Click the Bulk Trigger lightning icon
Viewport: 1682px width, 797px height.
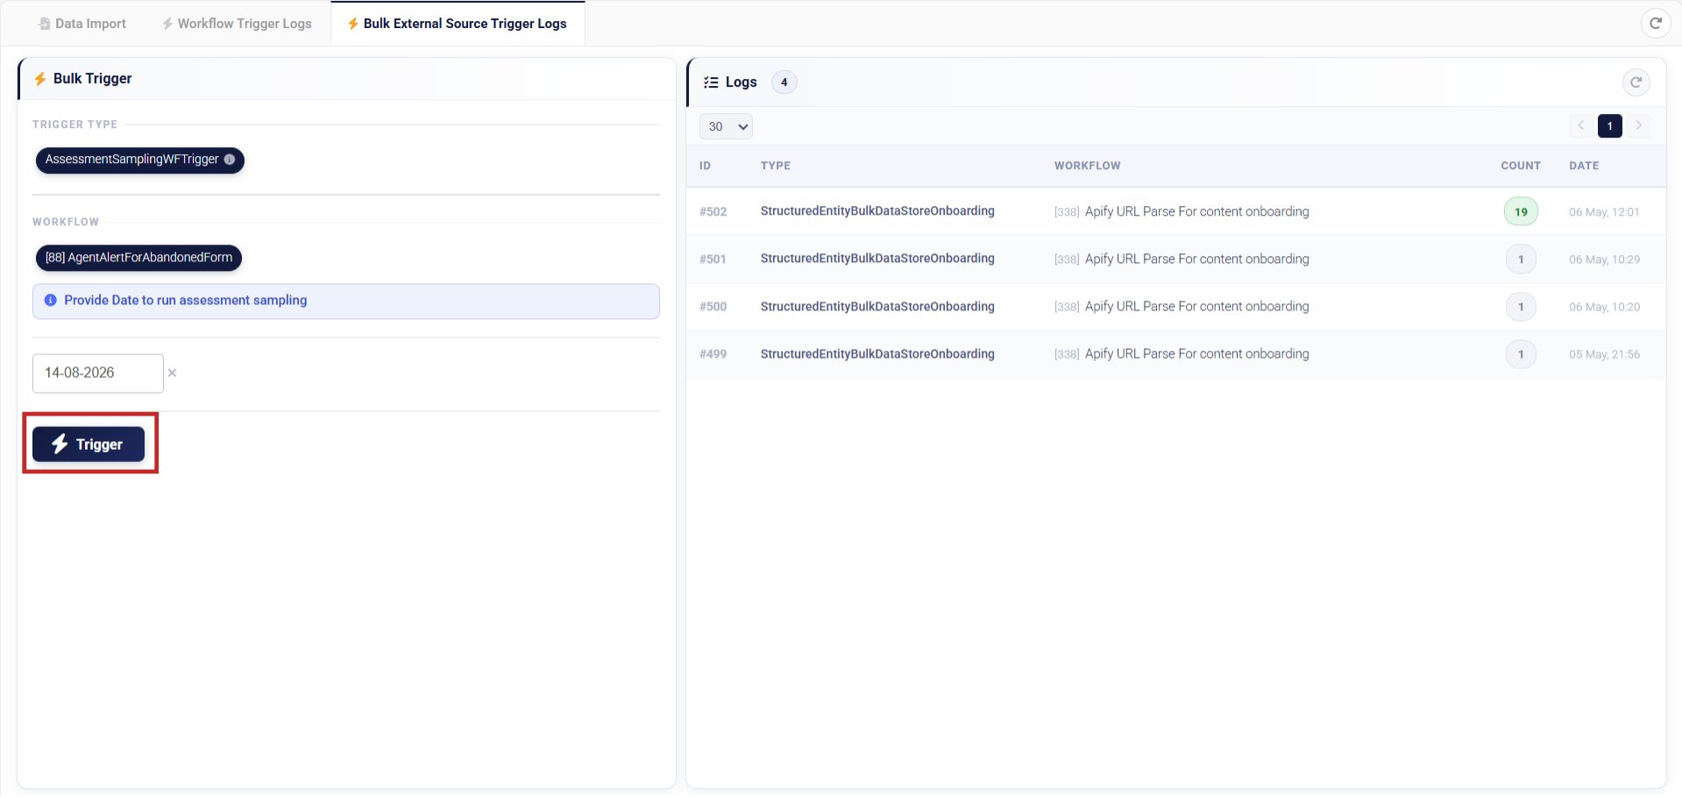40,79
